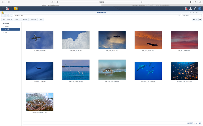The height and width of the screenshot is (126, 203).
Task: Switch to ITmedia PC USER tab
Action: coord(151,5)
